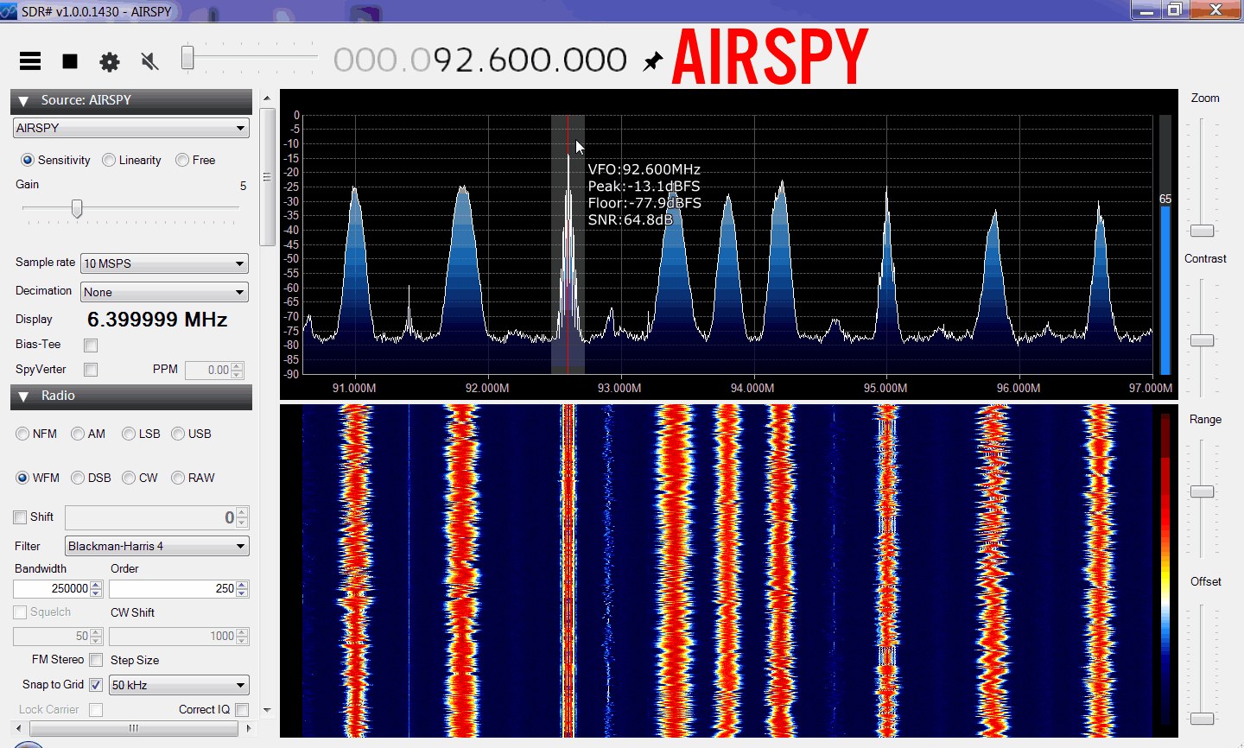Choose the NFM demodulation mode
Image resolution: width=1244 pixels, height=748 pixels.
pyautogui.click(x=23, y=434)
